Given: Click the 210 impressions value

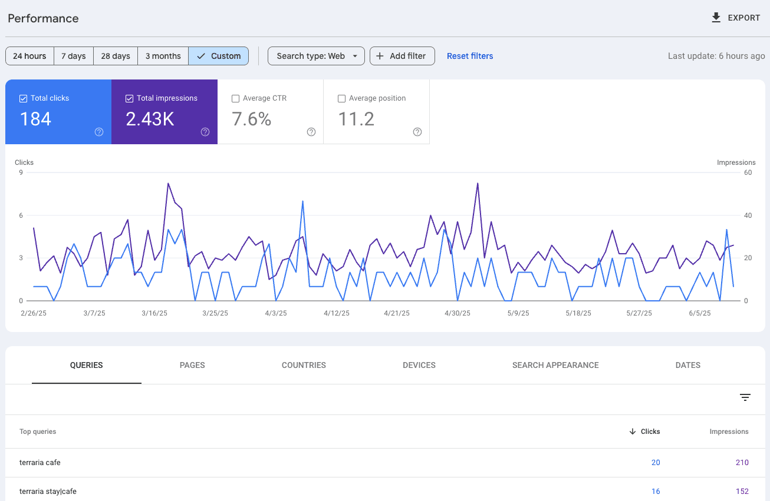Looking at the screenshot, I should point(742,463).
